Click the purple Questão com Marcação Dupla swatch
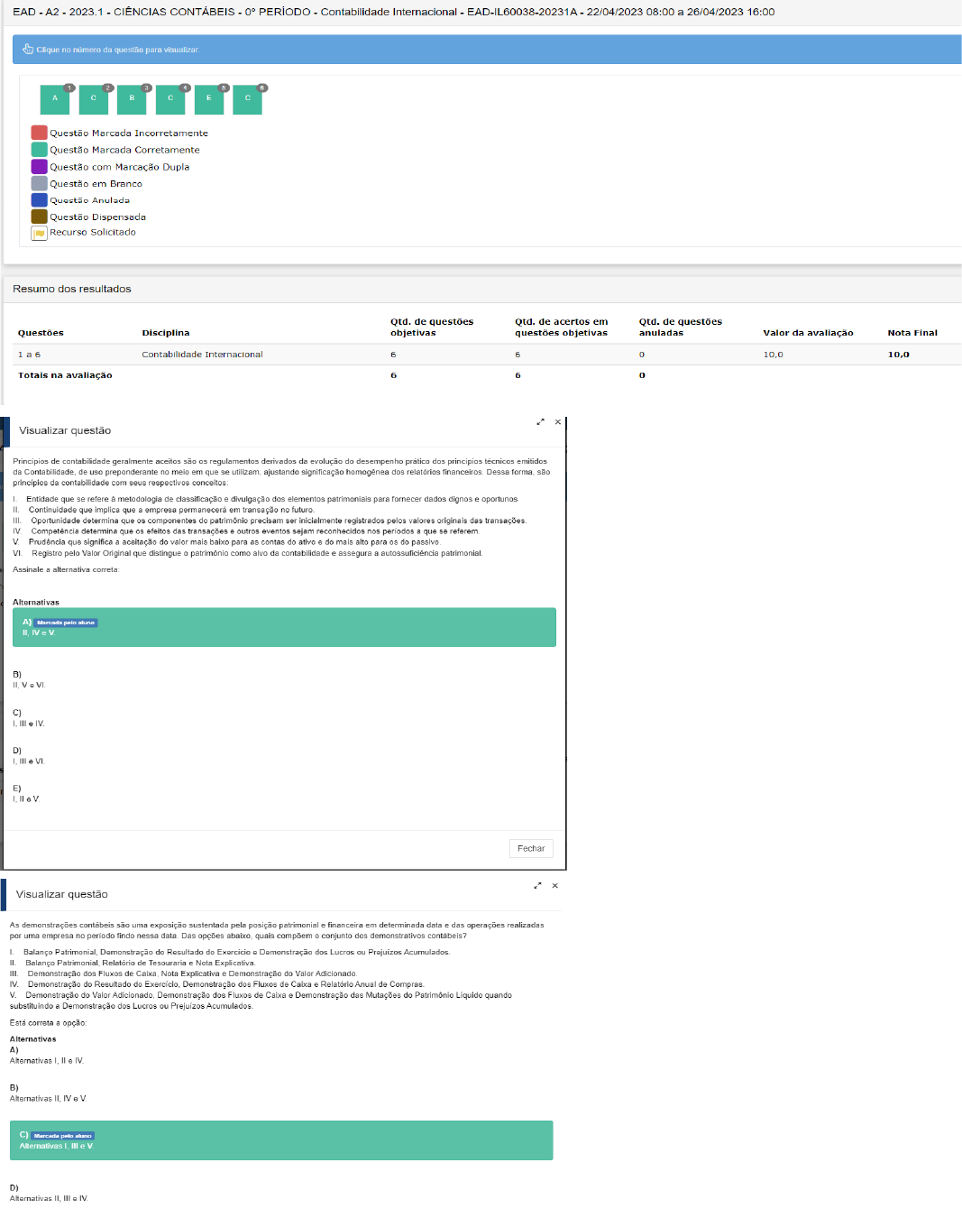The image size is (962, 1218). tap(39, 167)
